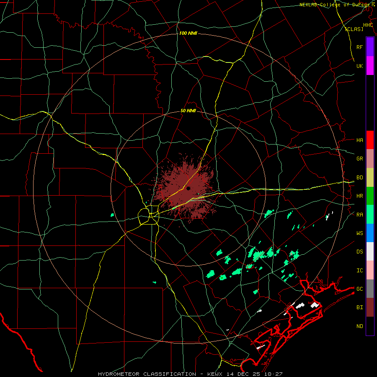Click the brown BI legend color swatch
The width and height of the screenshot is (377, 377).
(370, 307)
